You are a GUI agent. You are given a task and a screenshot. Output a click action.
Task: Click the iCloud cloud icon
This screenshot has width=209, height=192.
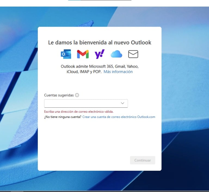tap(116, 54)
